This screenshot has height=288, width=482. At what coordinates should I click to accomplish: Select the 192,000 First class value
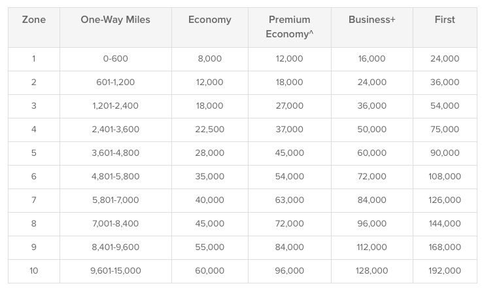(x=445, y=271)
